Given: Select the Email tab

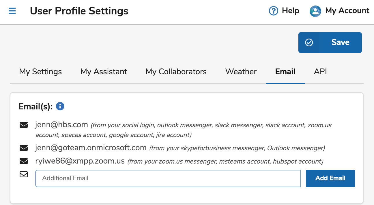Looking at the screenshot, I should click(285, 72).
